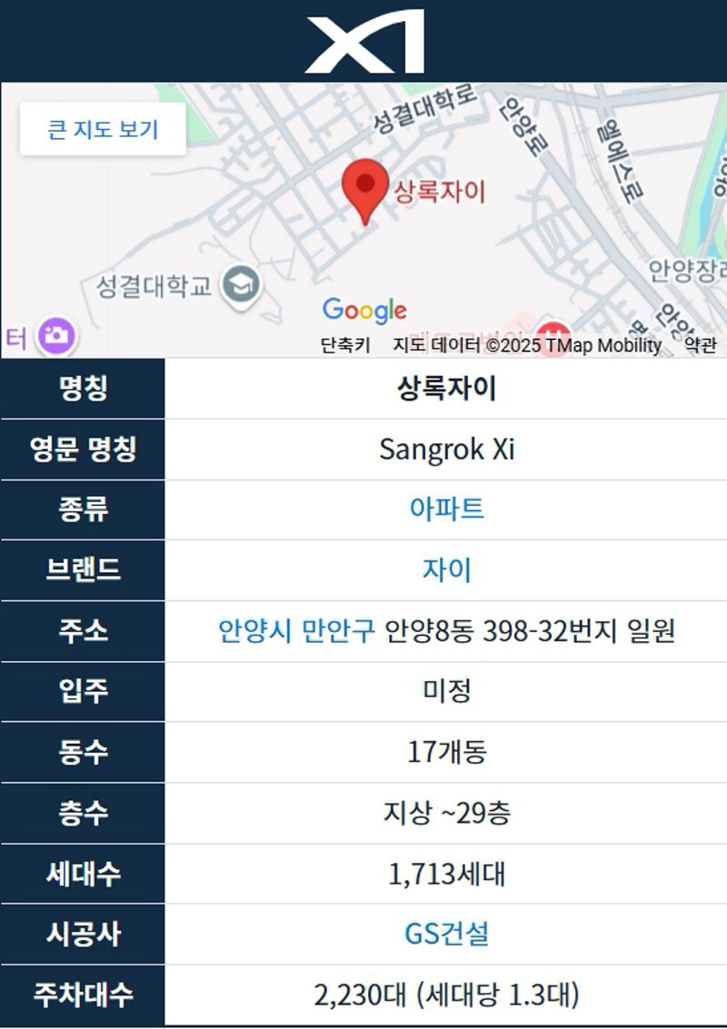727x1029 pixels.
Task: Click the 종류 header cell
Action: click(83, 510)
